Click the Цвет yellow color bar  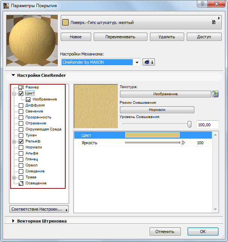coord(152,135)
